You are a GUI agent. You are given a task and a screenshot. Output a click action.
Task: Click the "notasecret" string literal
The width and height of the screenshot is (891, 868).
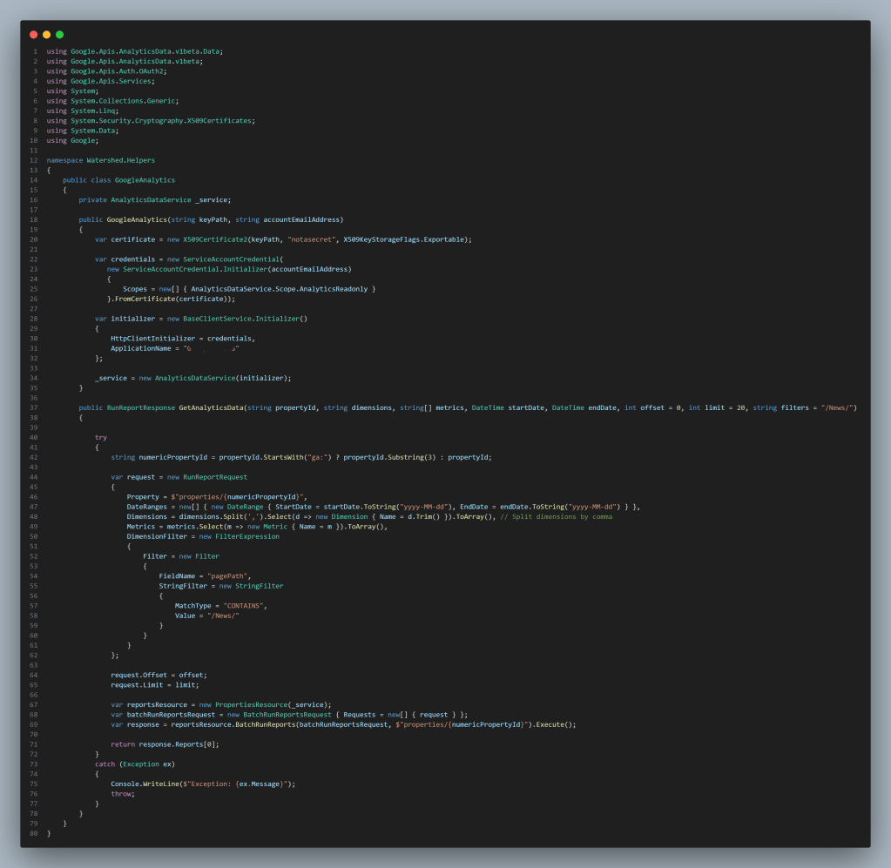tap(316, 239)
